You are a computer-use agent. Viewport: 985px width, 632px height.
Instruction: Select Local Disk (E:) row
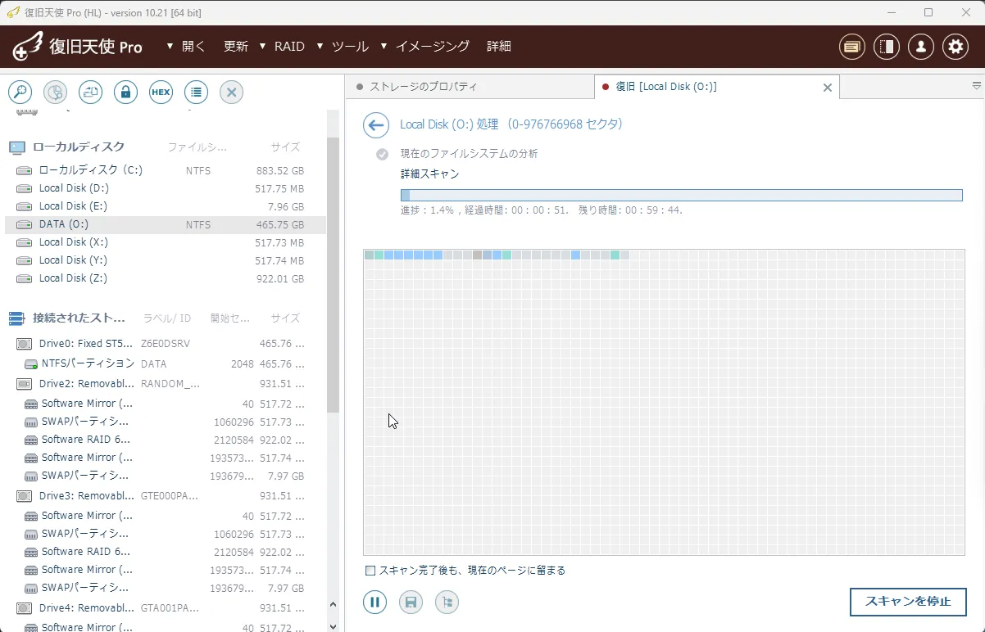[x=166, y=206]
